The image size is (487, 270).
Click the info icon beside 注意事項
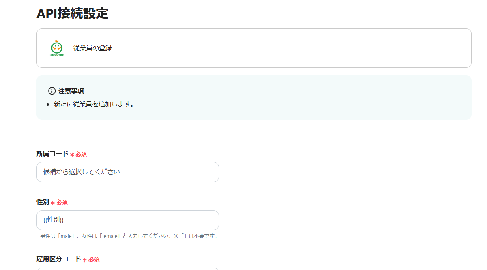[51, 91]
